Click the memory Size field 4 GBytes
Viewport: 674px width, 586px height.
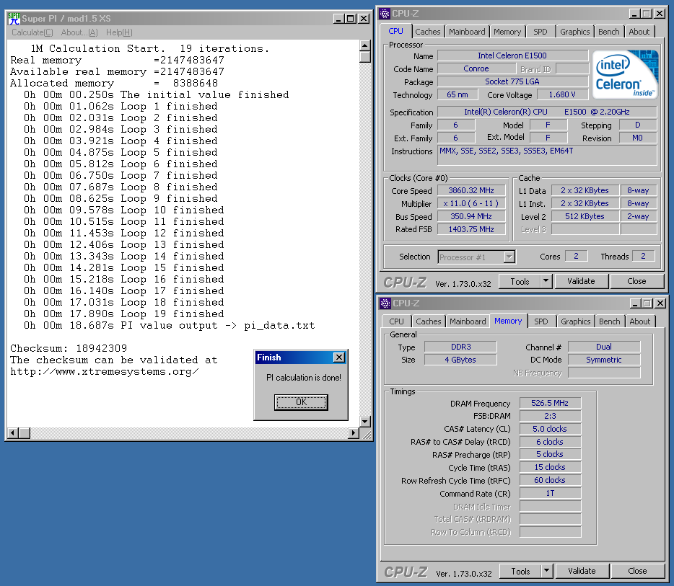tap(460, 360)
